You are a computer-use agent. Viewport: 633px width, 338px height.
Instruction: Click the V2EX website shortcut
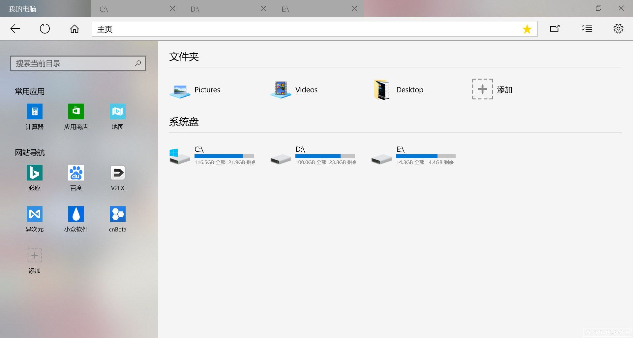click(117, 173)
